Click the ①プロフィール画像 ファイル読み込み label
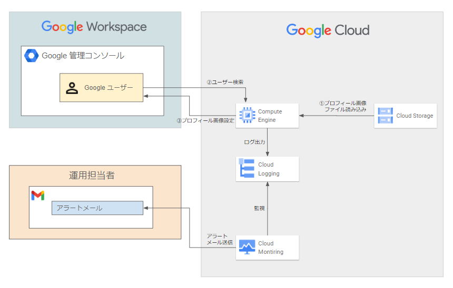 pos(343,106)
